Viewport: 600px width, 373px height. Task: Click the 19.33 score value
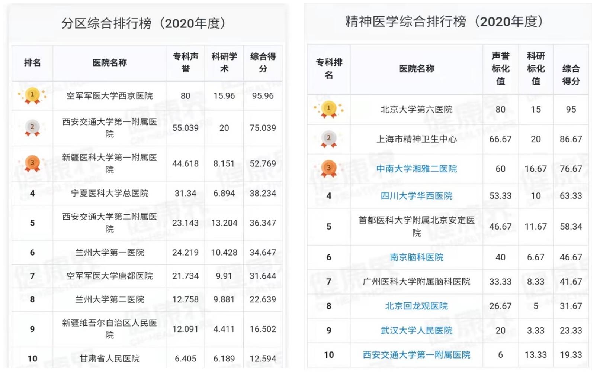point(571,355)
